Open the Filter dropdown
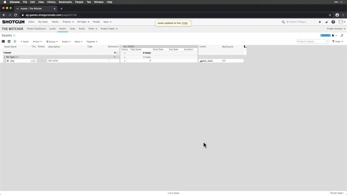 [x=338, y=42]
